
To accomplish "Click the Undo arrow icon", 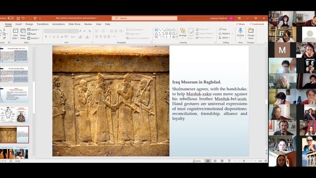I will pyautogui.click(x=23, y=18).
